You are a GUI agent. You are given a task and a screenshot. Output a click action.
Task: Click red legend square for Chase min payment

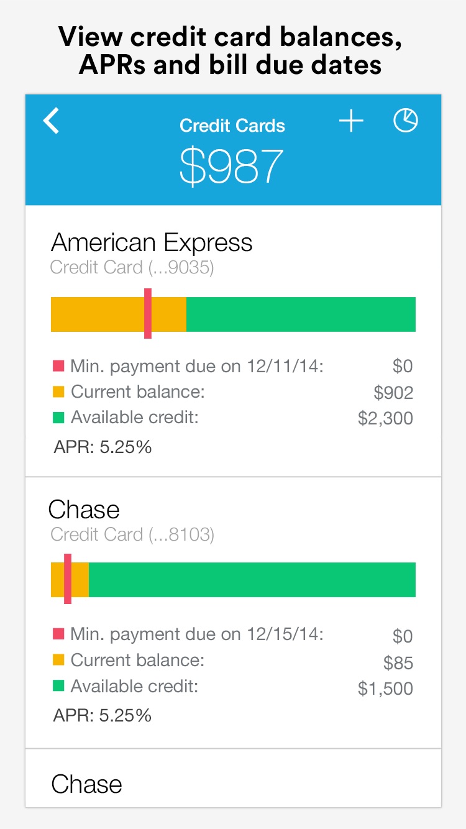point(58,634)
